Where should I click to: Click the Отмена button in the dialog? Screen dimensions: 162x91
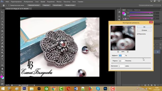(144, 30)
